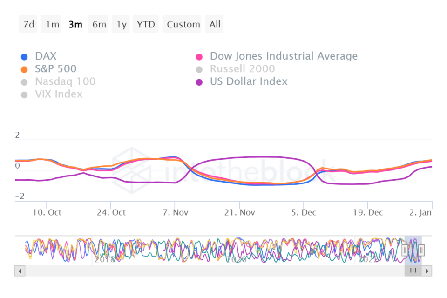Click the blue DAX legend dot
This screenshot has height=298, width=447.
pos(24,57)
